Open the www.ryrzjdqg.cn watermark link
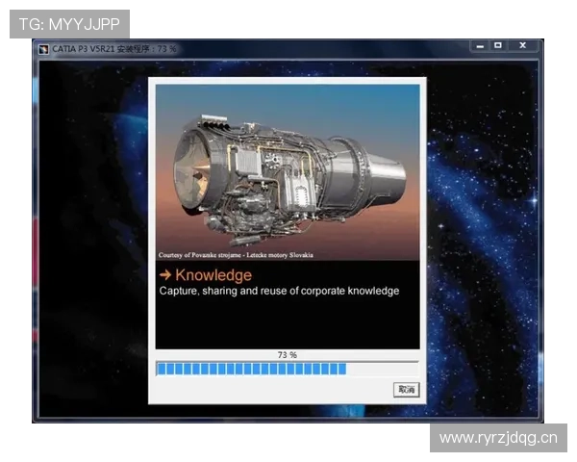 click(x=497, y=439)
